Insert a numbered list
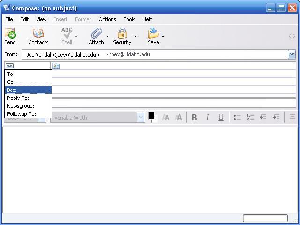 tap(250, 117)
